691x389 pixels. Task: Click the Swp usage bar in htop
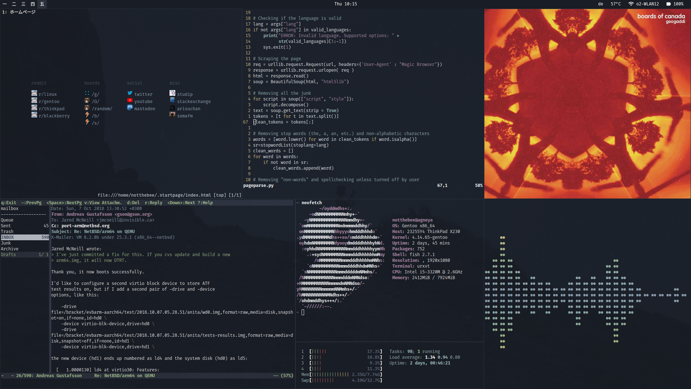point(342,380)
